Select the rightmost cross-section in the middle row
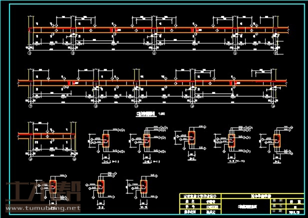The width and height of the screenshot is (308, 218). 277,142
